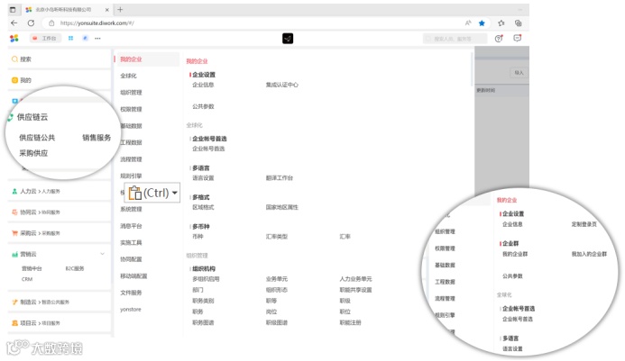Select the yonstore category
Viewport: 625px width, 361px height.
(131, 310)
